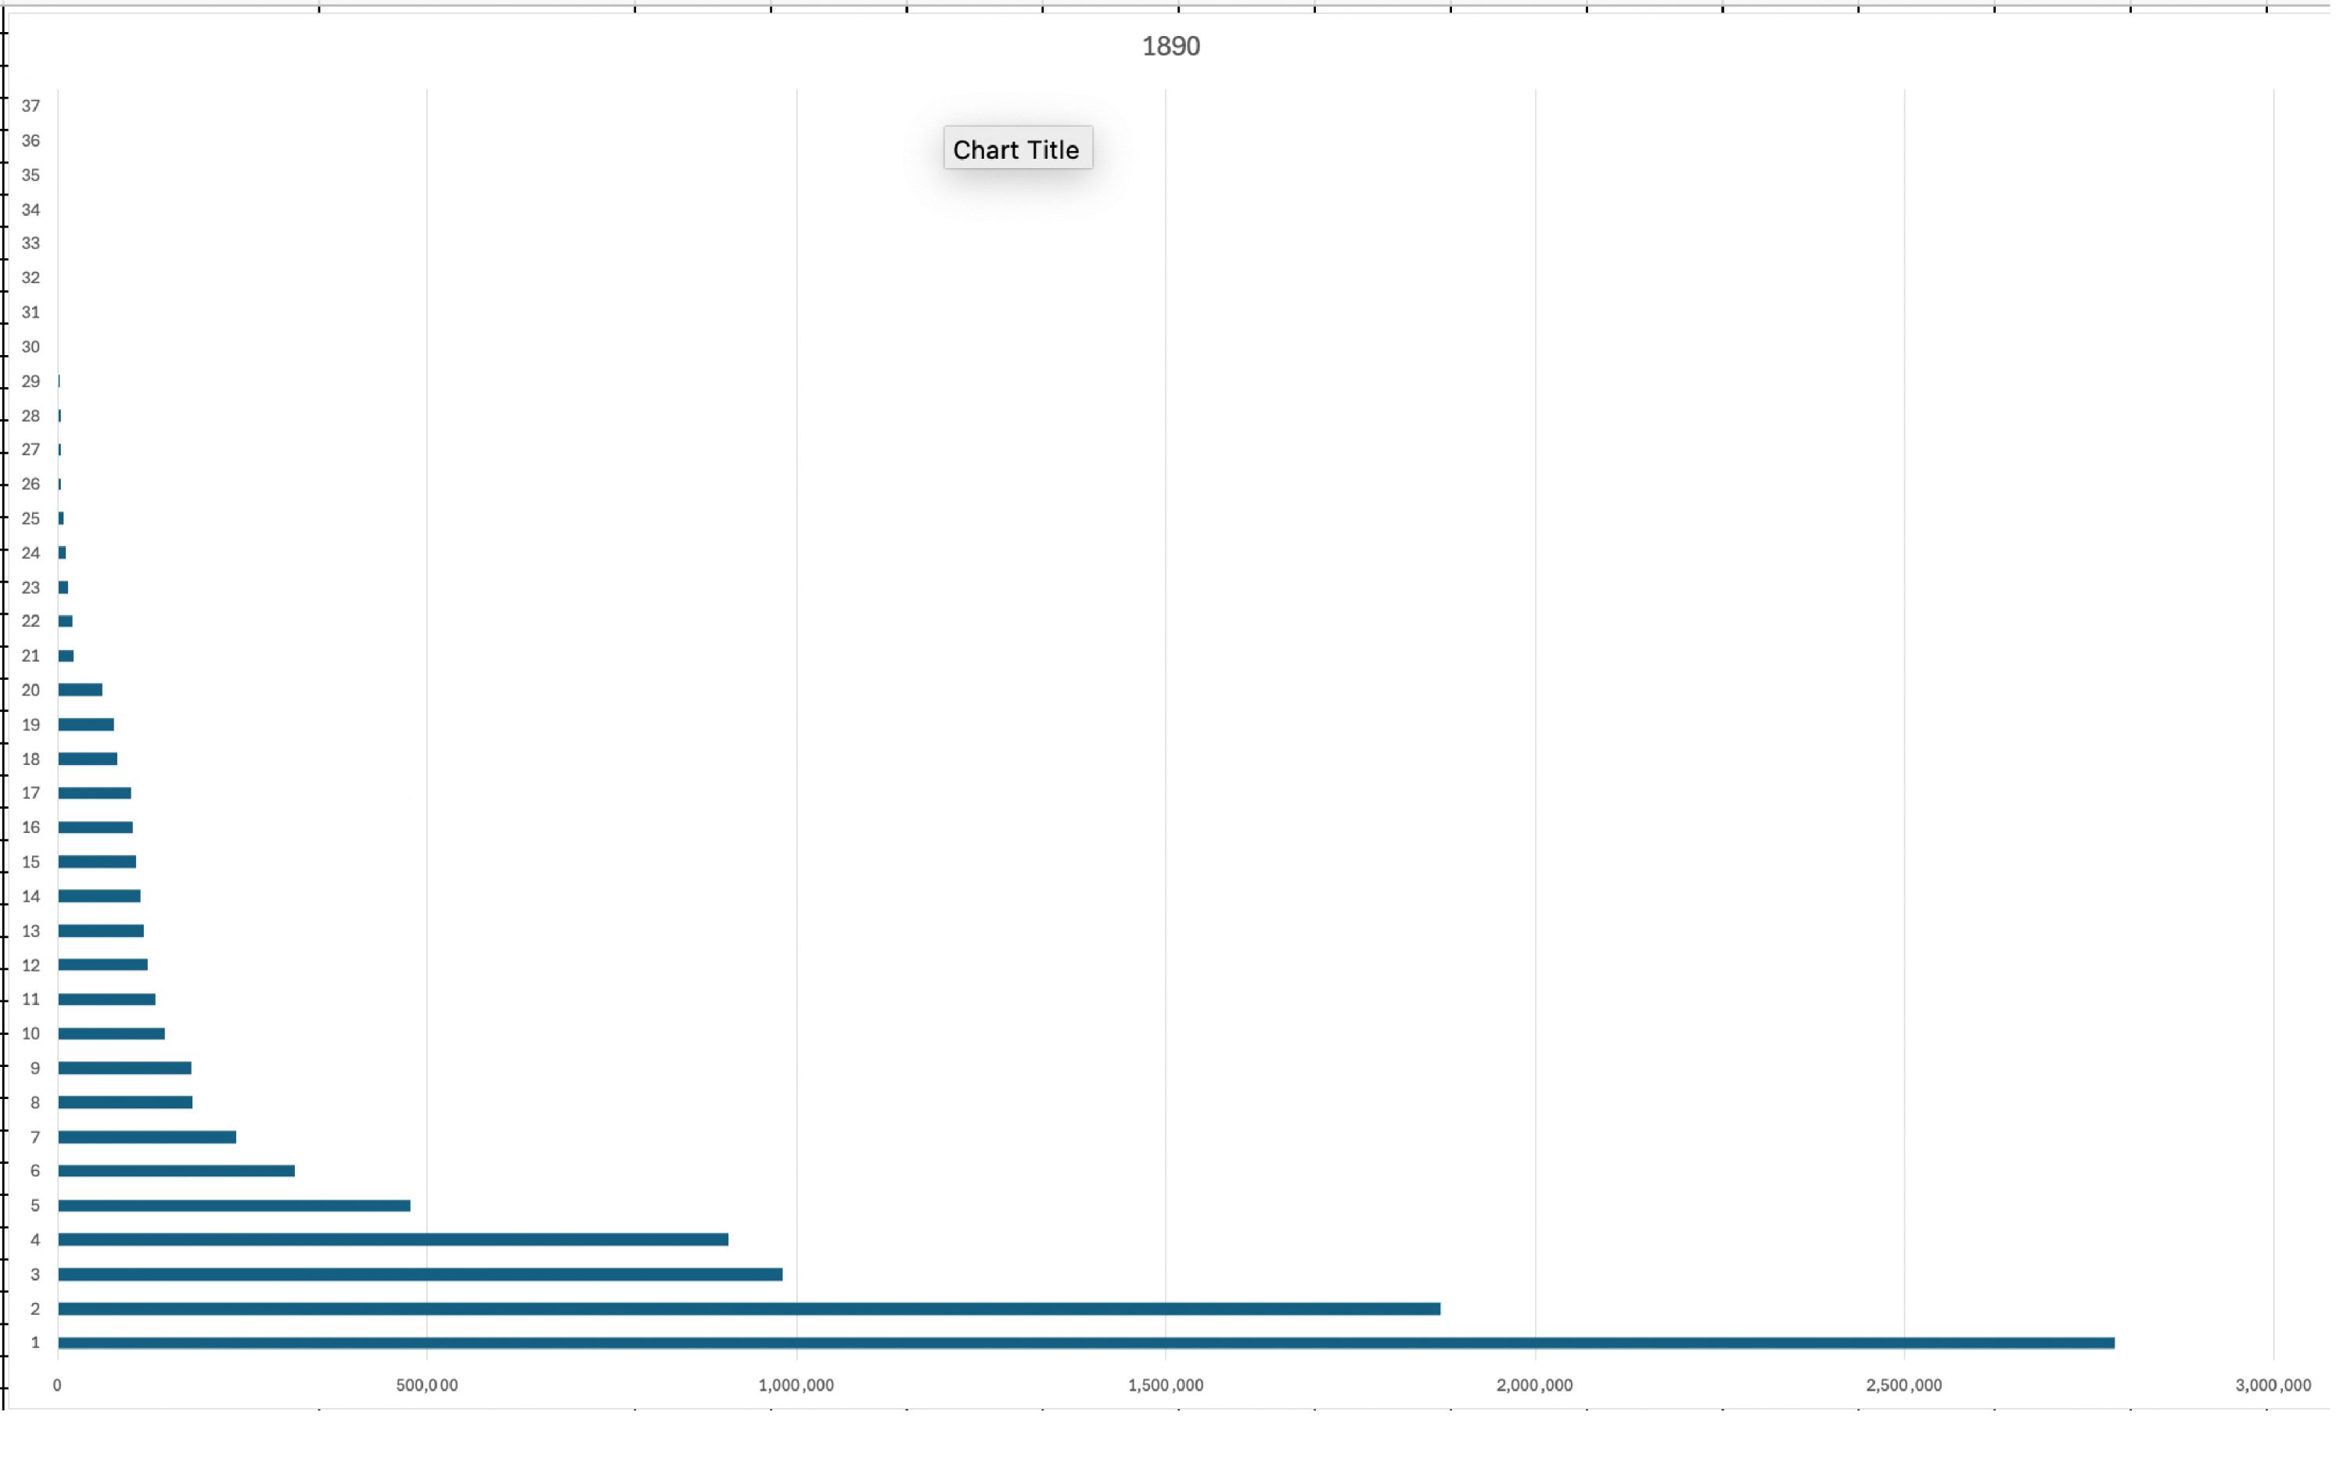The height and width of the screenshot is (1458, 2347).
Task: Click the 'Chart Title' tooltip label
Action: (1016, 149)
